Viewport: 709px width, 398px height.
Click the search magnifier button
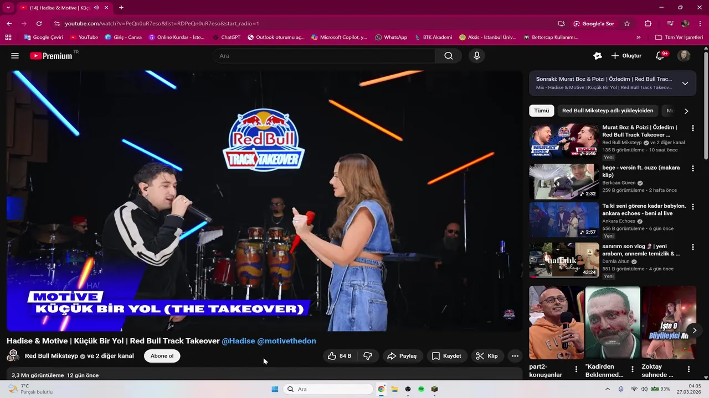(x=449, y=56)
